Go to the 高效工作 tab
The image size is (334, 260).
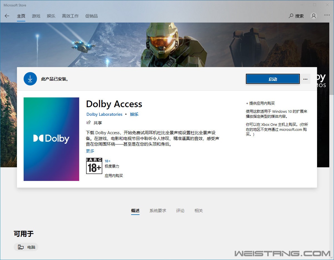[x=70, y=16]
